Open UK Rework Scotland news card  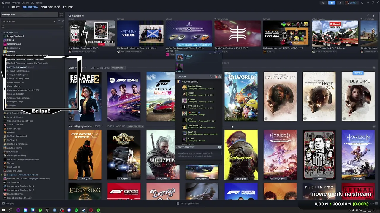(x=140, y=33)
